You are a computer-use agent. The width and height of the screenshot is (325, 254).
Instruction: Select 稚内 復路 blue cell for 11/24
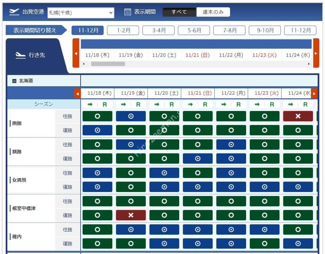point(298,243)
